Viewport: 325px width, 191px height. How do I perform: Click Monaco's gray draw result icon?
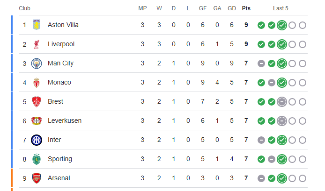point(272,83)
